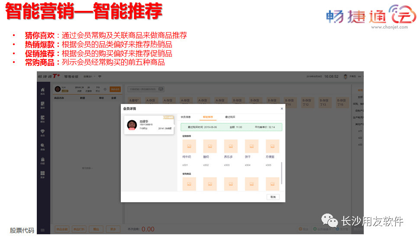Image resolution: width=417 pixels, height=240 pixels.
Task: Clear member with the gray circle icon
Action: pos(105,89)
